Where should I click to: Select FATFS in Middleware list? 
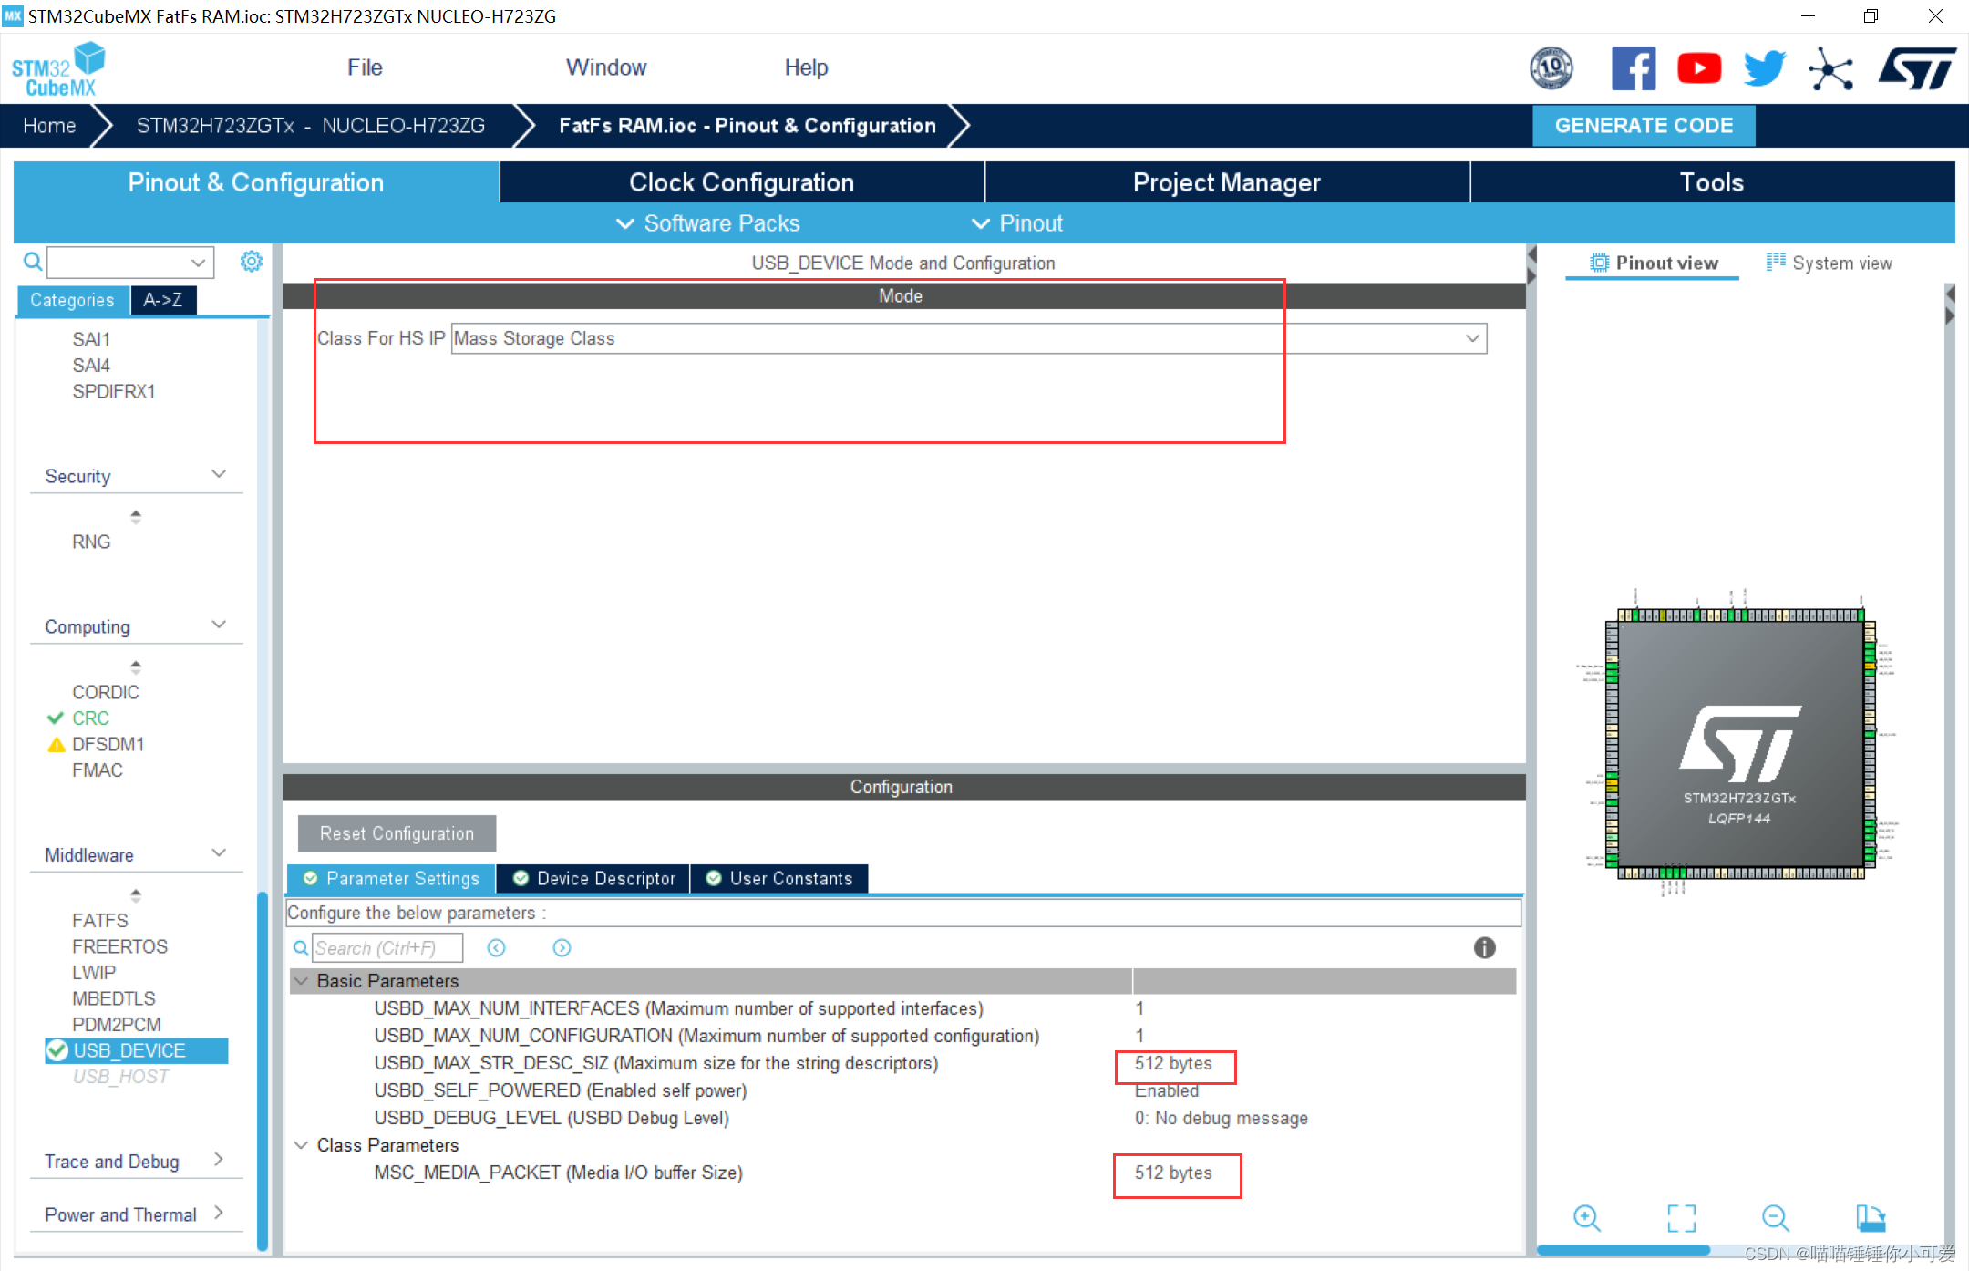100,921
